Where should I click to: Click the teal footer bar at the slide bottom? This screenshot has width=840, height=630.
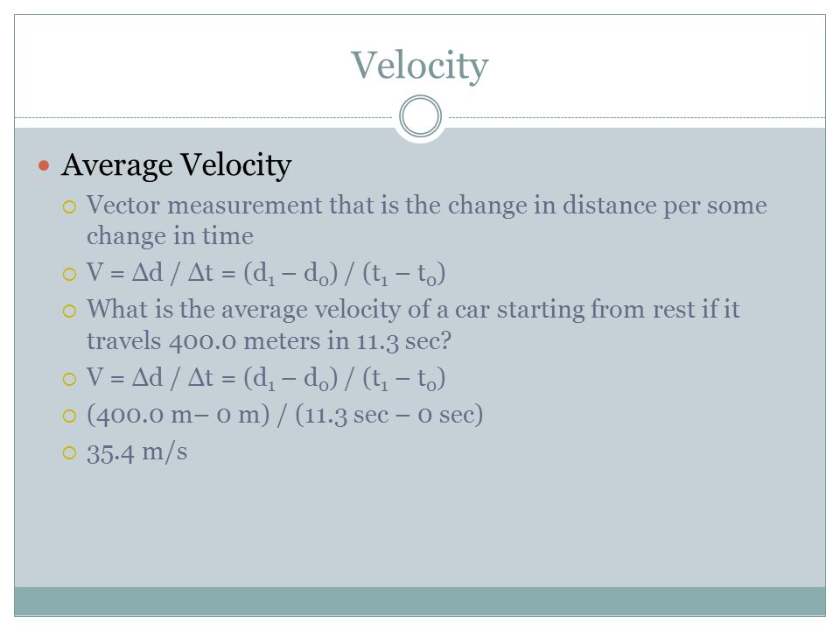(420, 602)
